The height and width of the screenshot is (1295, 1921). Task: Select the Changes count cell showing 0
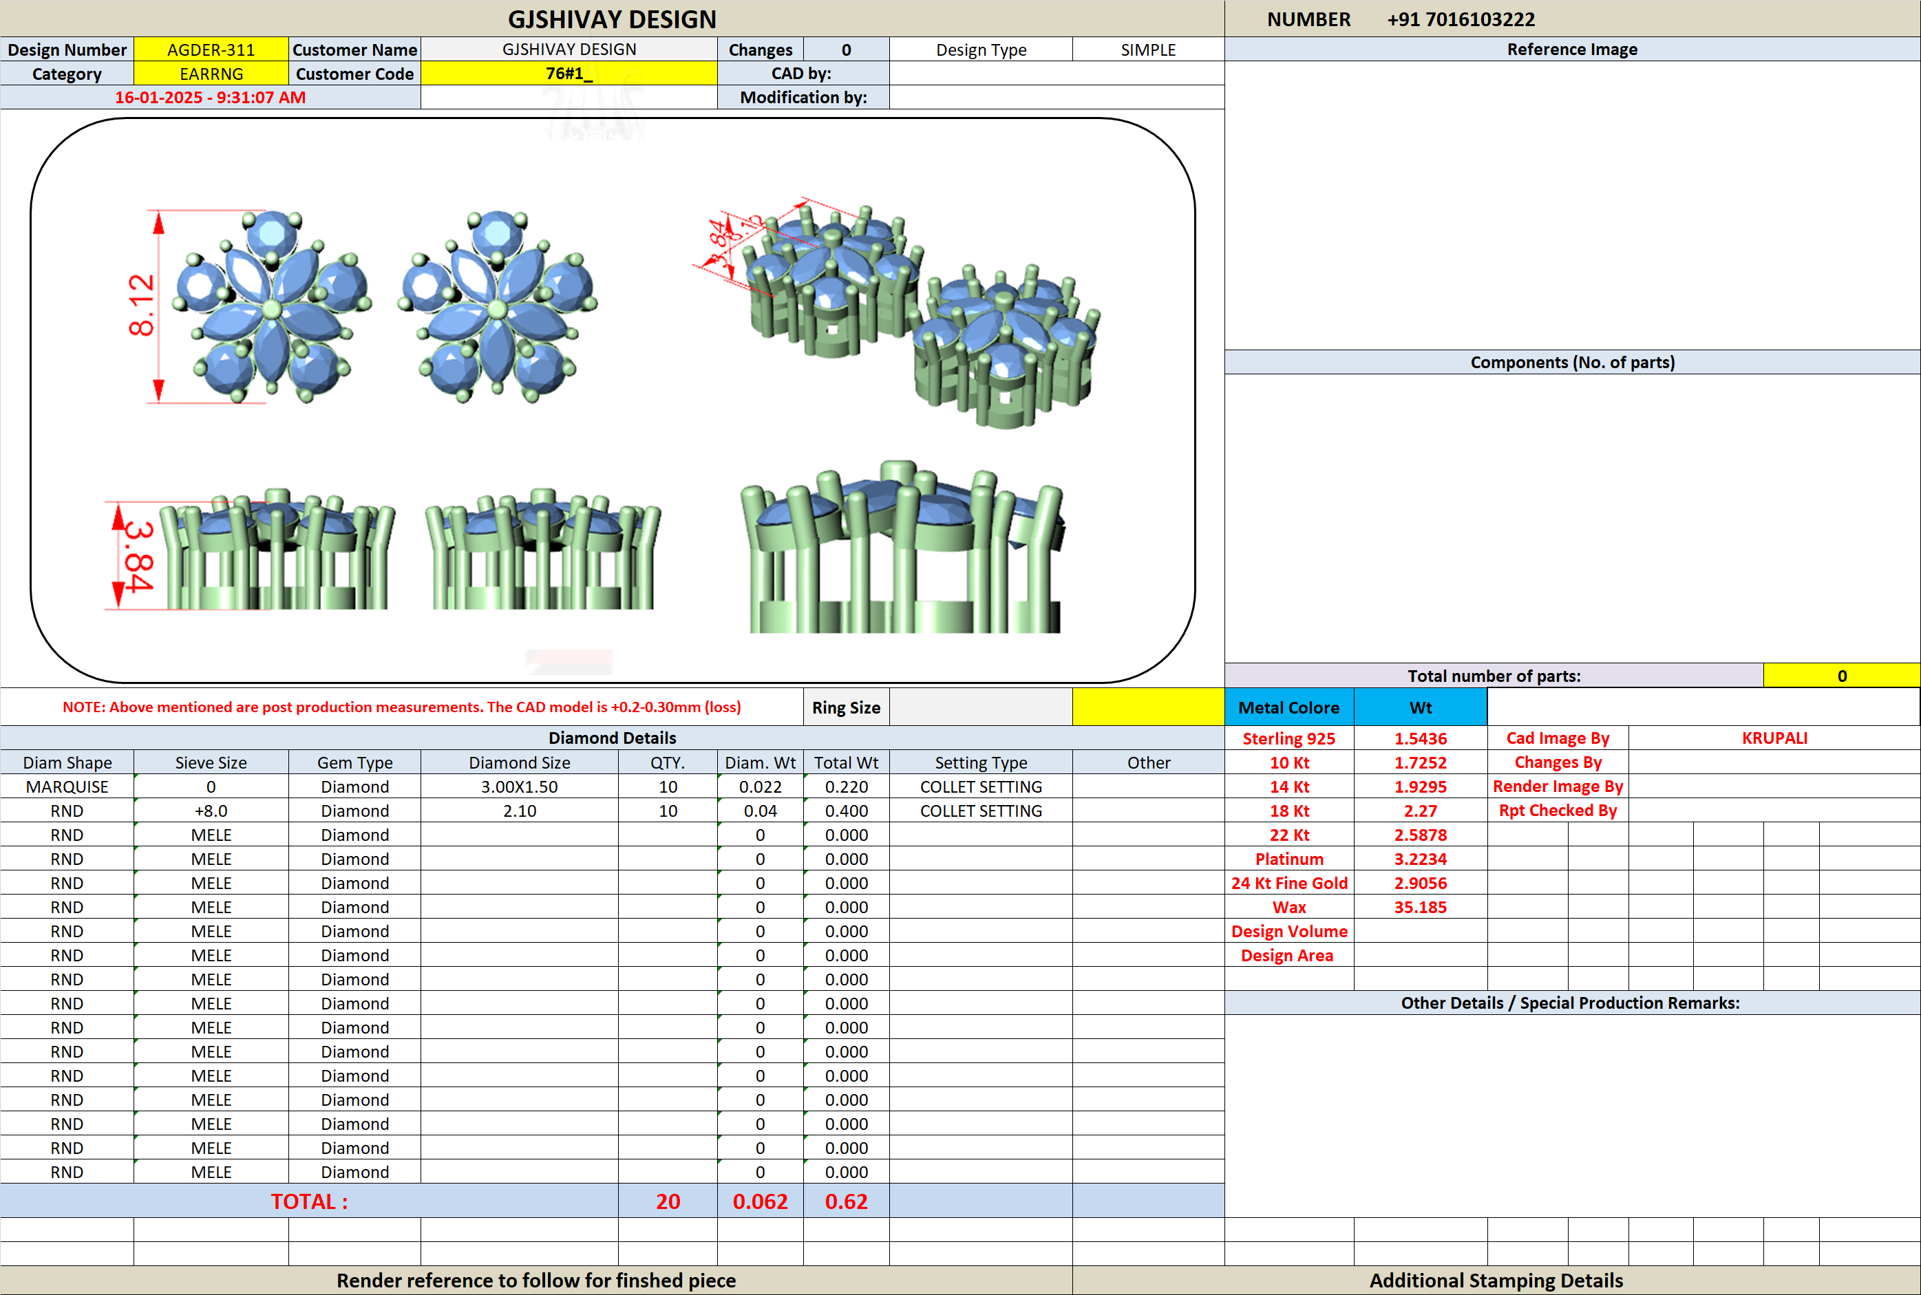tap(847, 50)
